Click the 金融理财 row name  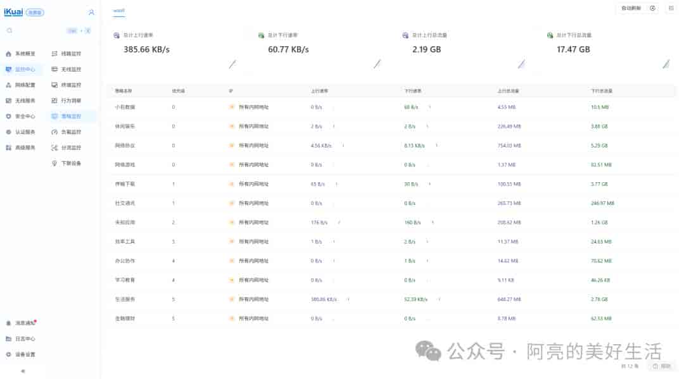pyautogui.click(x=125, y=318)
